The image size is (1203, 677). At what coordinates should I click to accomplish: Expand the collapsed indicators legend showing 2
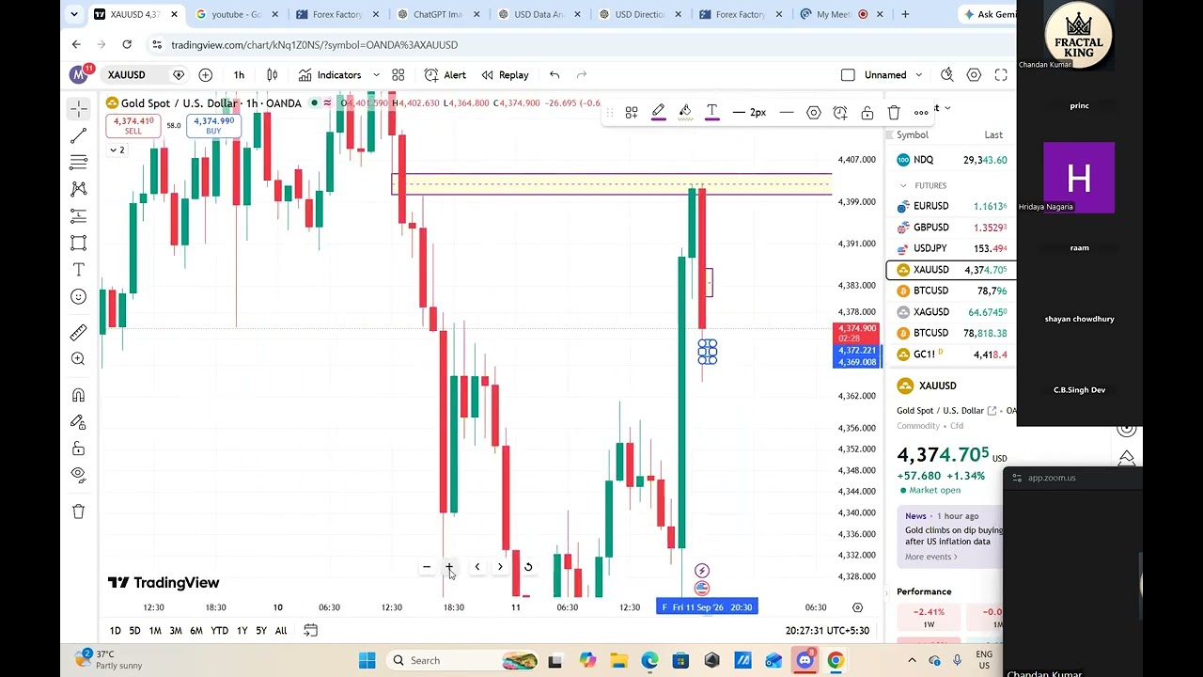tap(117, 150)
